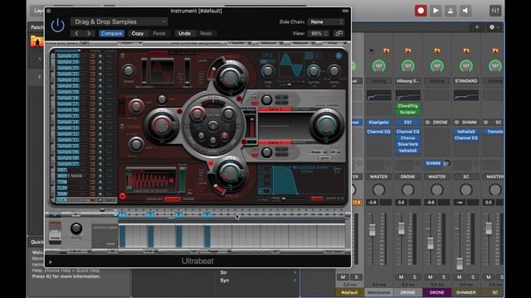Mute the purple DRONE channel strip
Image resolution: width=531 pixels, height=298 pixels.
pos(431,277)
